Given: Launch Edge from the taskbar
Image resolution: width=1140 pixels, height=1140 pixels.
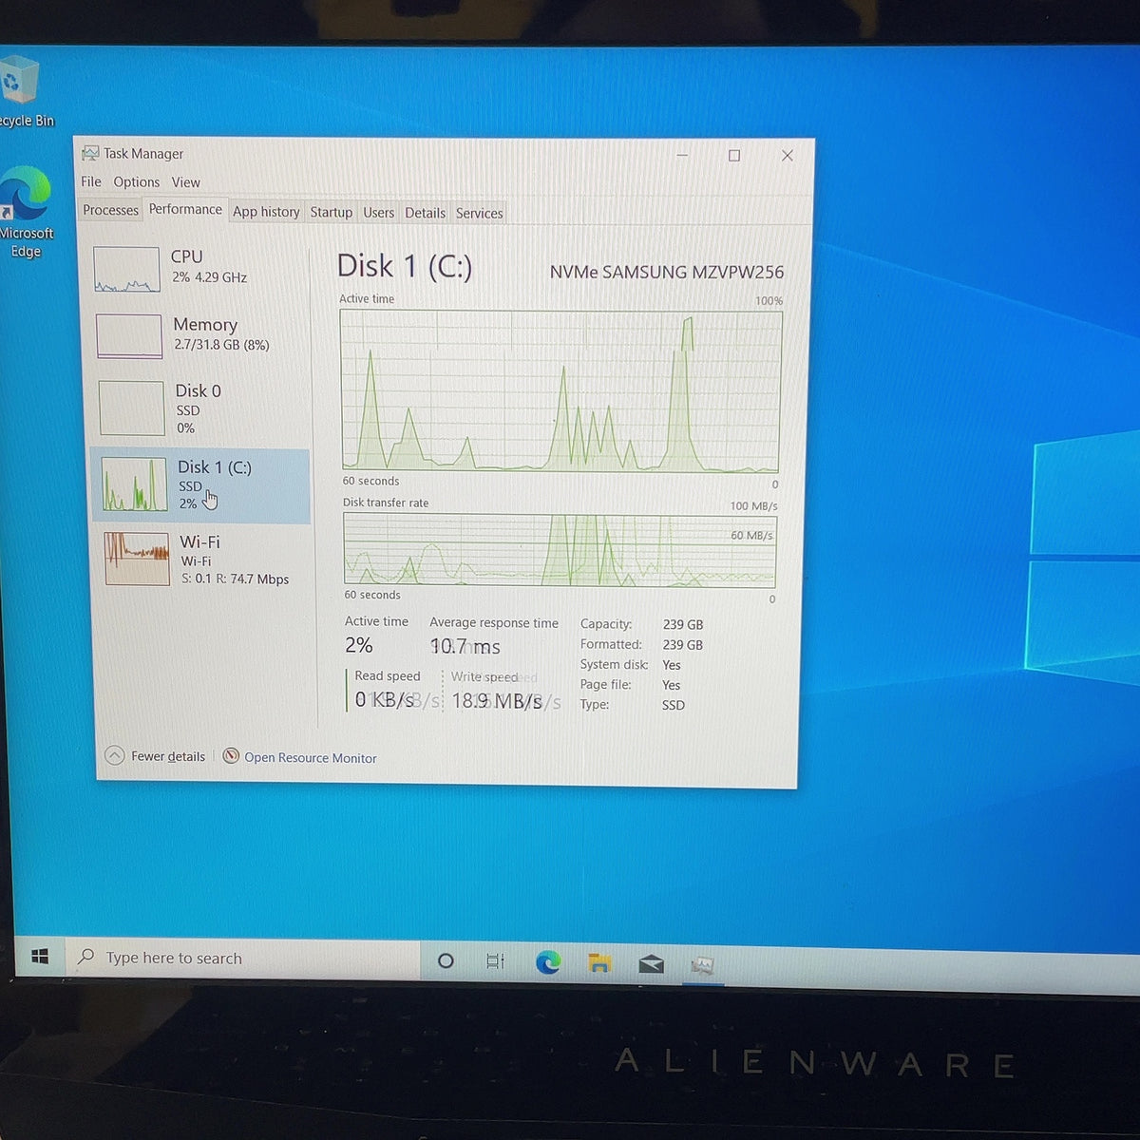Looking at the screenshot, I should click(x=547, y=962).
